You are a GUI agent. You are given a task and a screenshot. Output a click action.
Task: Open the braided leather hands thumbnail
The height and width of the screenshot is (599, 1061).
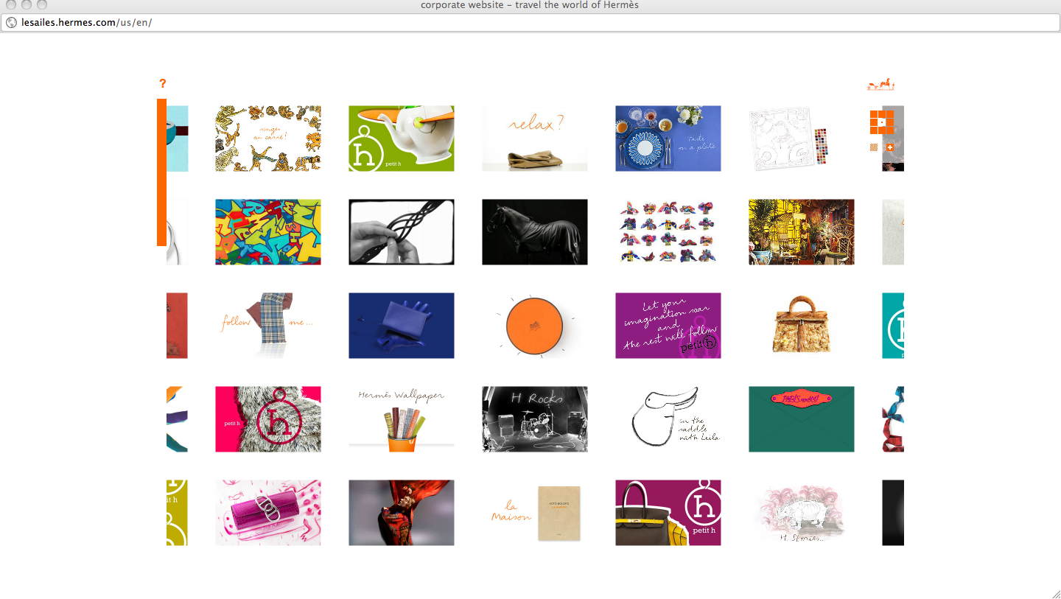point(402,232)
